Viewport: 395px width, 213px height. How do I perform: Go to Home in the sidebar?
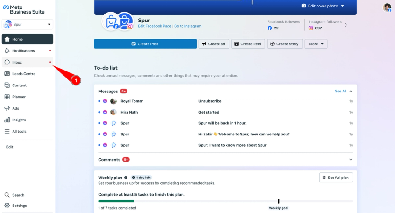pos(28,39)
